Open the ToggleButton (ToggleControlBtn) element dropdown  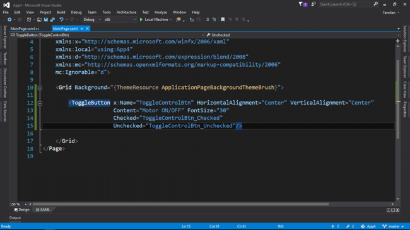coord(107,35)
